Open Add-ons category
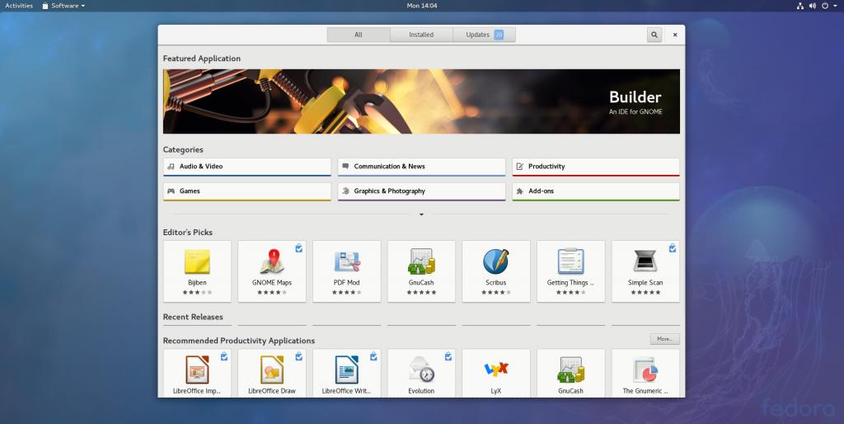844x424 pixels. pyautogui.click(x=596, y=192)
